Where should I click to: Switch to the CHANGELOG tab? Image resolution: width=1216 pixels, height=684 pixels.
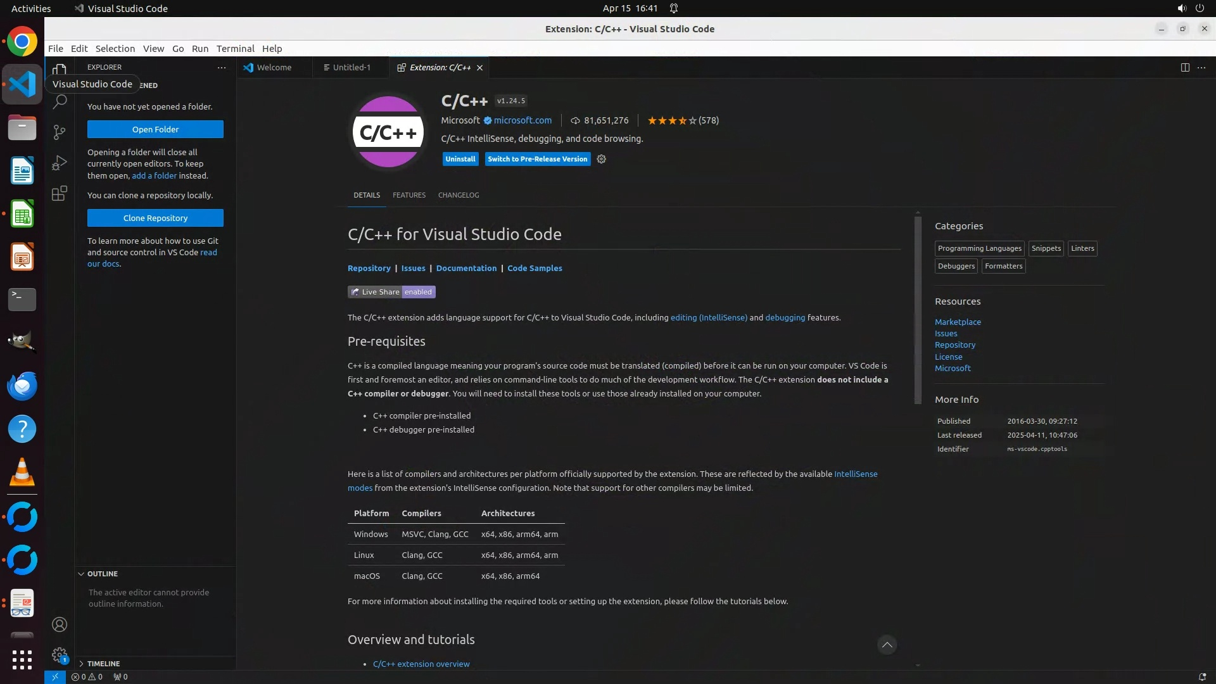point(459,195)
